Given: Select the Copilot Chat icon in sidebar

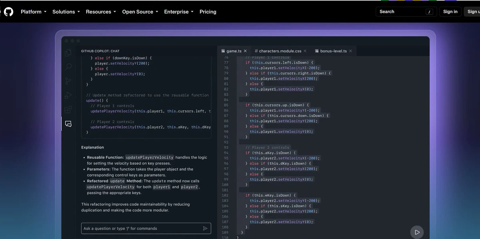Looking at the screenshot, I should click(68, 124).
